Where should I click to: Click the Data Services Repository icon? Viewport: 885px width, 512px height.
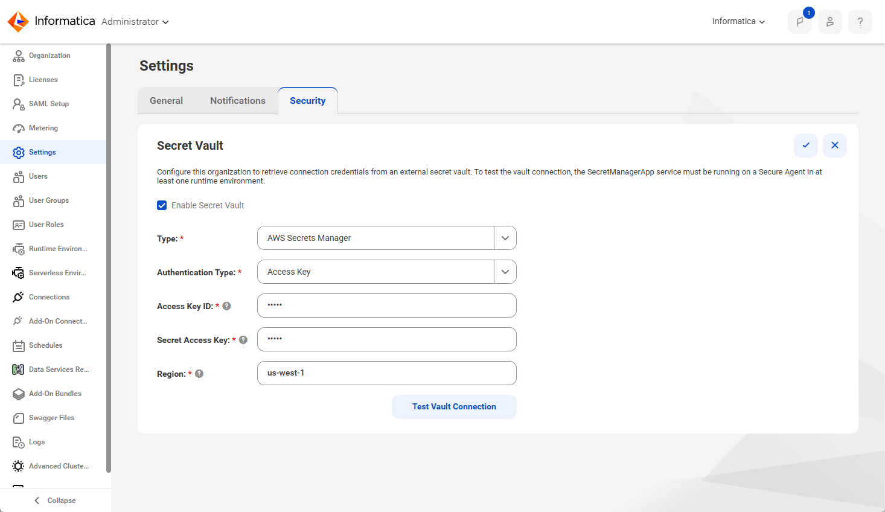19,370
